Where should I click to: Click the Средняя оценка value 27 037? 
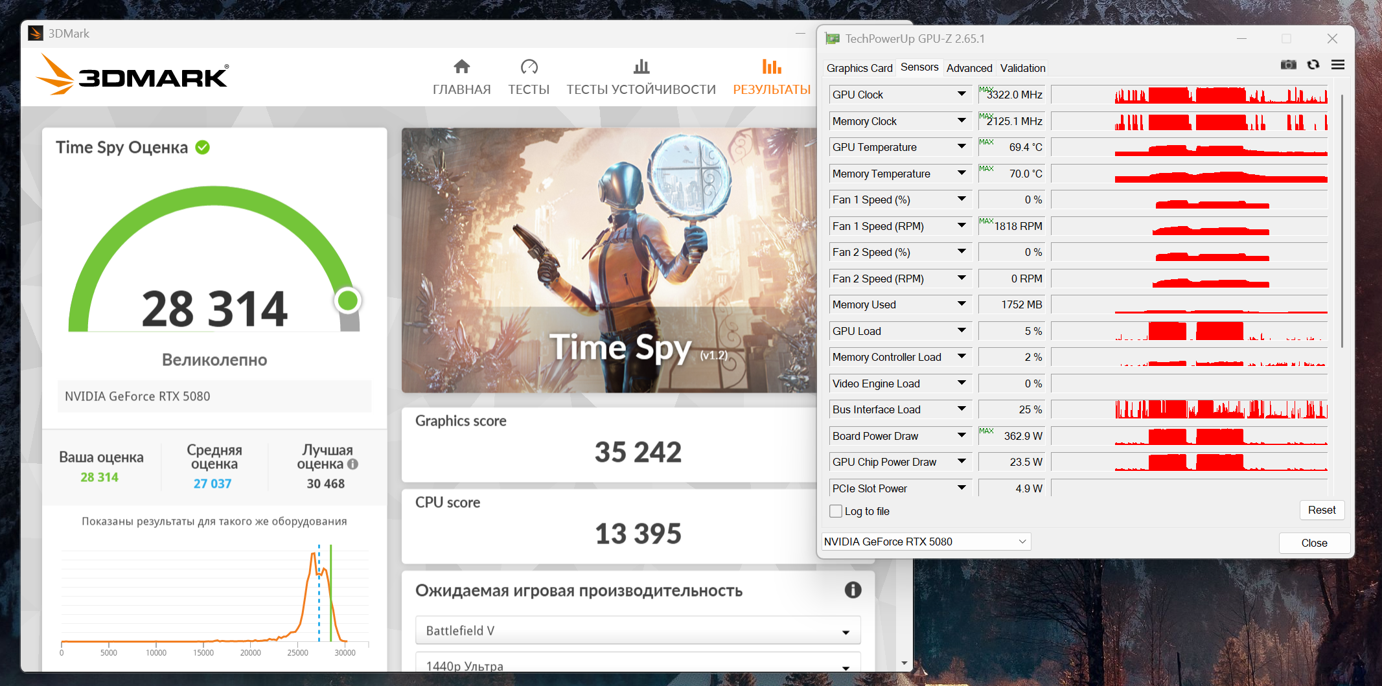coord(213,484)
